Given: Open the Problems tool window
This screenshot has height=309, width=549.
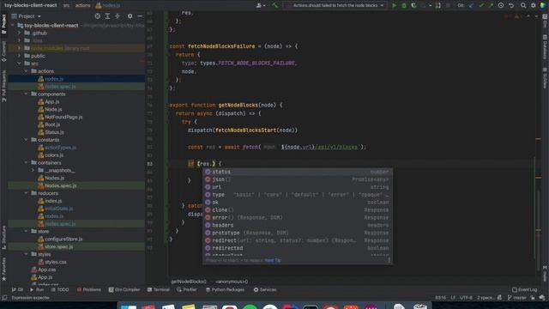Looking at the screenshot, I should tap(89, 290).
